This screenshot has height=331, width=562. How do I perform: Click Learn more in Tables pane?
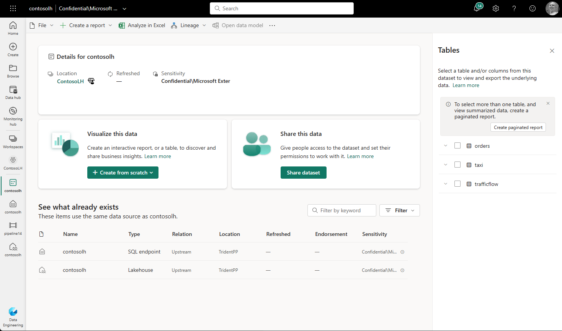click(x=466, y=85)
